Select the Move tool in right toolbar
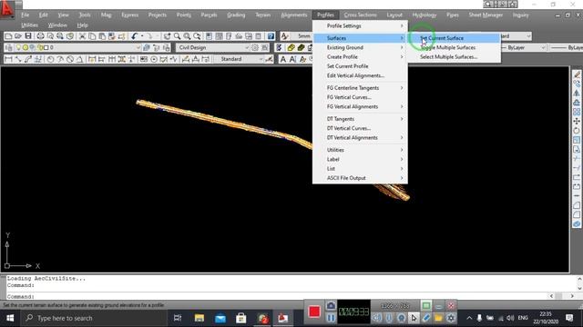This screenshot has height=327, width=583. click(577, 121)
